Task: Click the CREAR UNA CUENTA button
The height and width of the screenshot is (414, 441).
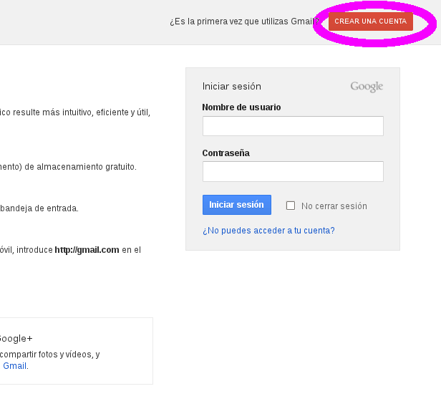Action: coord(371,21)
